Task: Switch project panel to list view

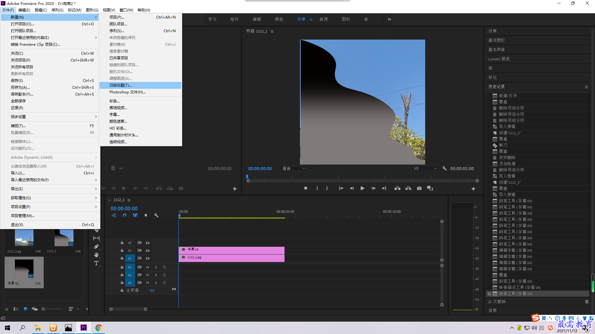Action: [x=16, y=309]
